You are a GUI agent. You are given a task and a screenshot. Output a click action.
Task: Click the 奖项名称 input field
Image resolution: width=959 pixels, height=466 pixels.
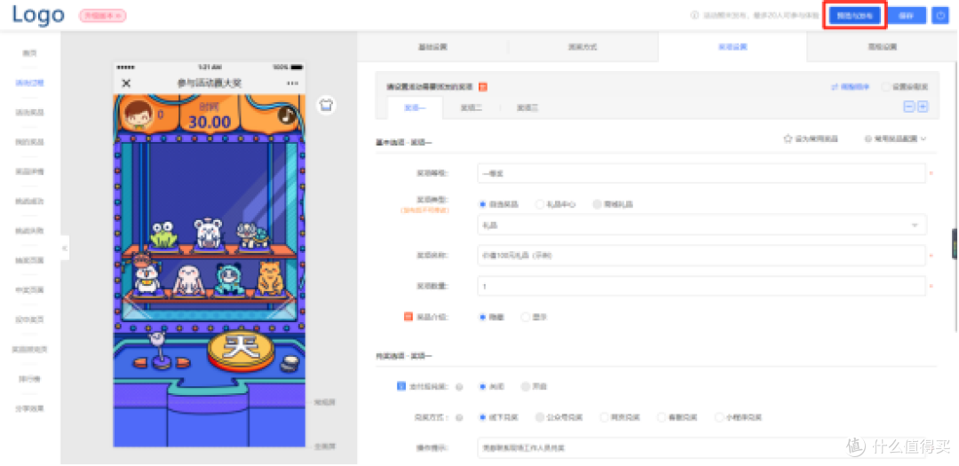pyautogui.click(x=701, y=255)
